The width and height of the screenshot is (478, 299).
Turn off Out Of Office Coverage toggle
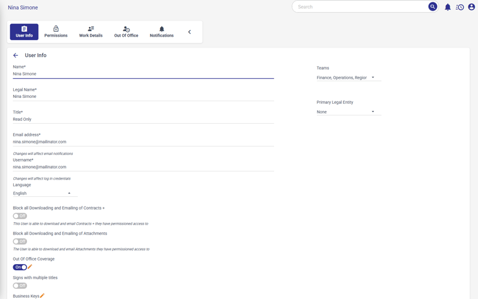pos(20,267)
